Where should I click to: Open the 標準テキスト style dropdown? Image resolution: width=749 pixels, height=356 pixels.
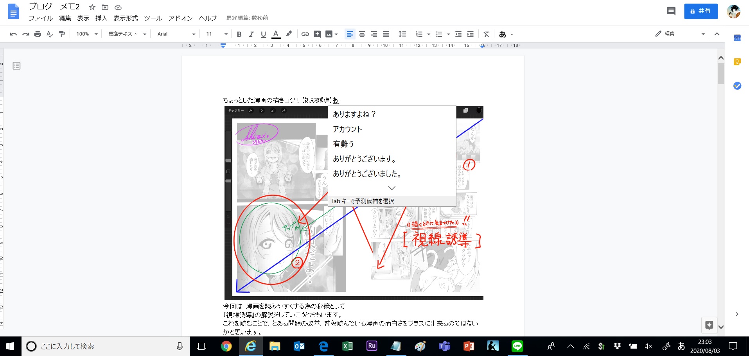click(127, 34)
